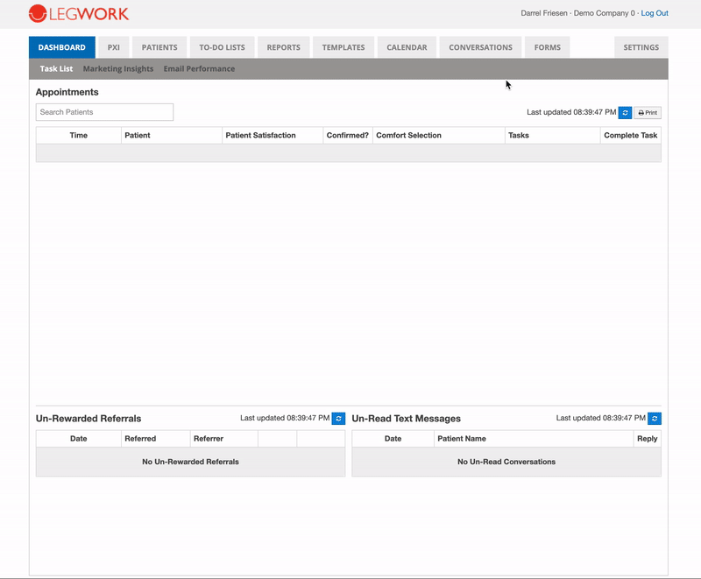Click the Confirmed? column header

click(x=348, y=136)
